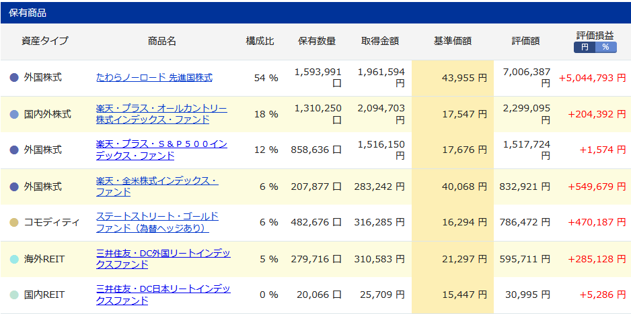This screenshot has width=631, height=314.
Task: Click the +285,128 円 profit value
Action: [597, 260]
